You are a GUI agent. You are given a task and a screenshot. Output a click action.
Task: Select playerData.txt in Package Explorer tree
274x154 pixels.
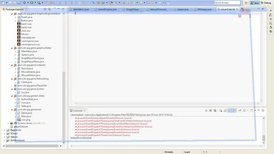click(x=21, y=127)
